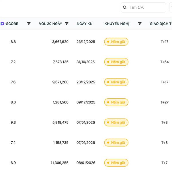Click the purple D logo in header

(2, 24)
